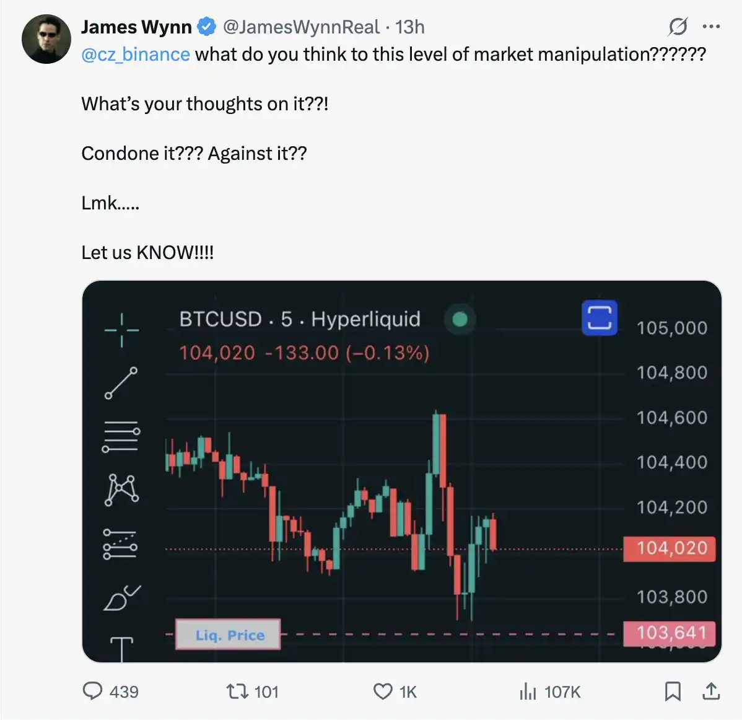Select the crosshair cursor tool
The image size is (742, 720).
click(121, 330)
